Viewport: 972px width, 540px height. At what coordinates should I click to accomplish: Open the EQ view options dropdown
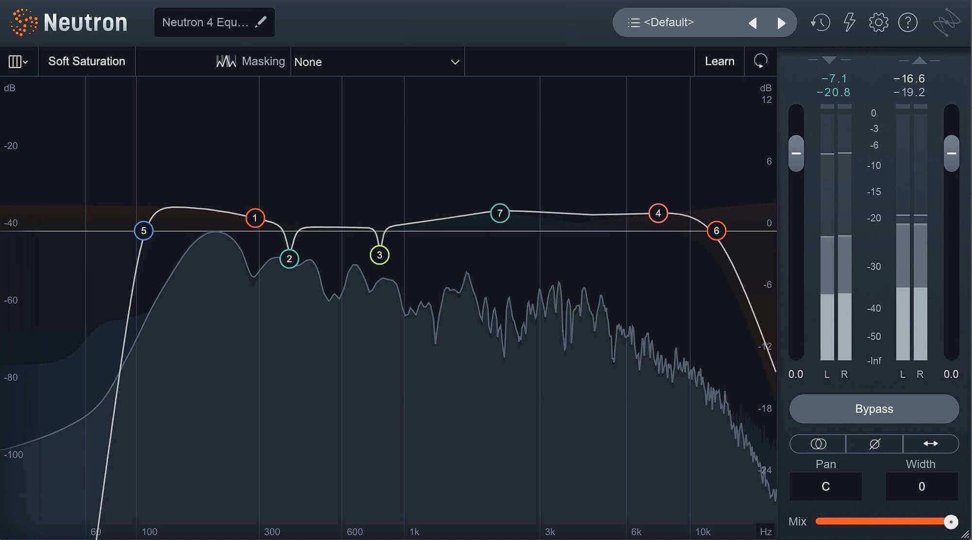(x=18, y=62)
